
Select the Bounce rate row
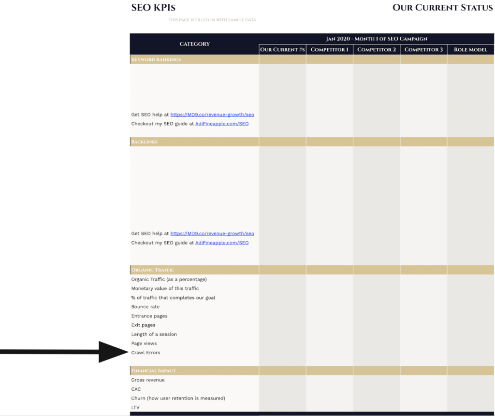[312, 307]
